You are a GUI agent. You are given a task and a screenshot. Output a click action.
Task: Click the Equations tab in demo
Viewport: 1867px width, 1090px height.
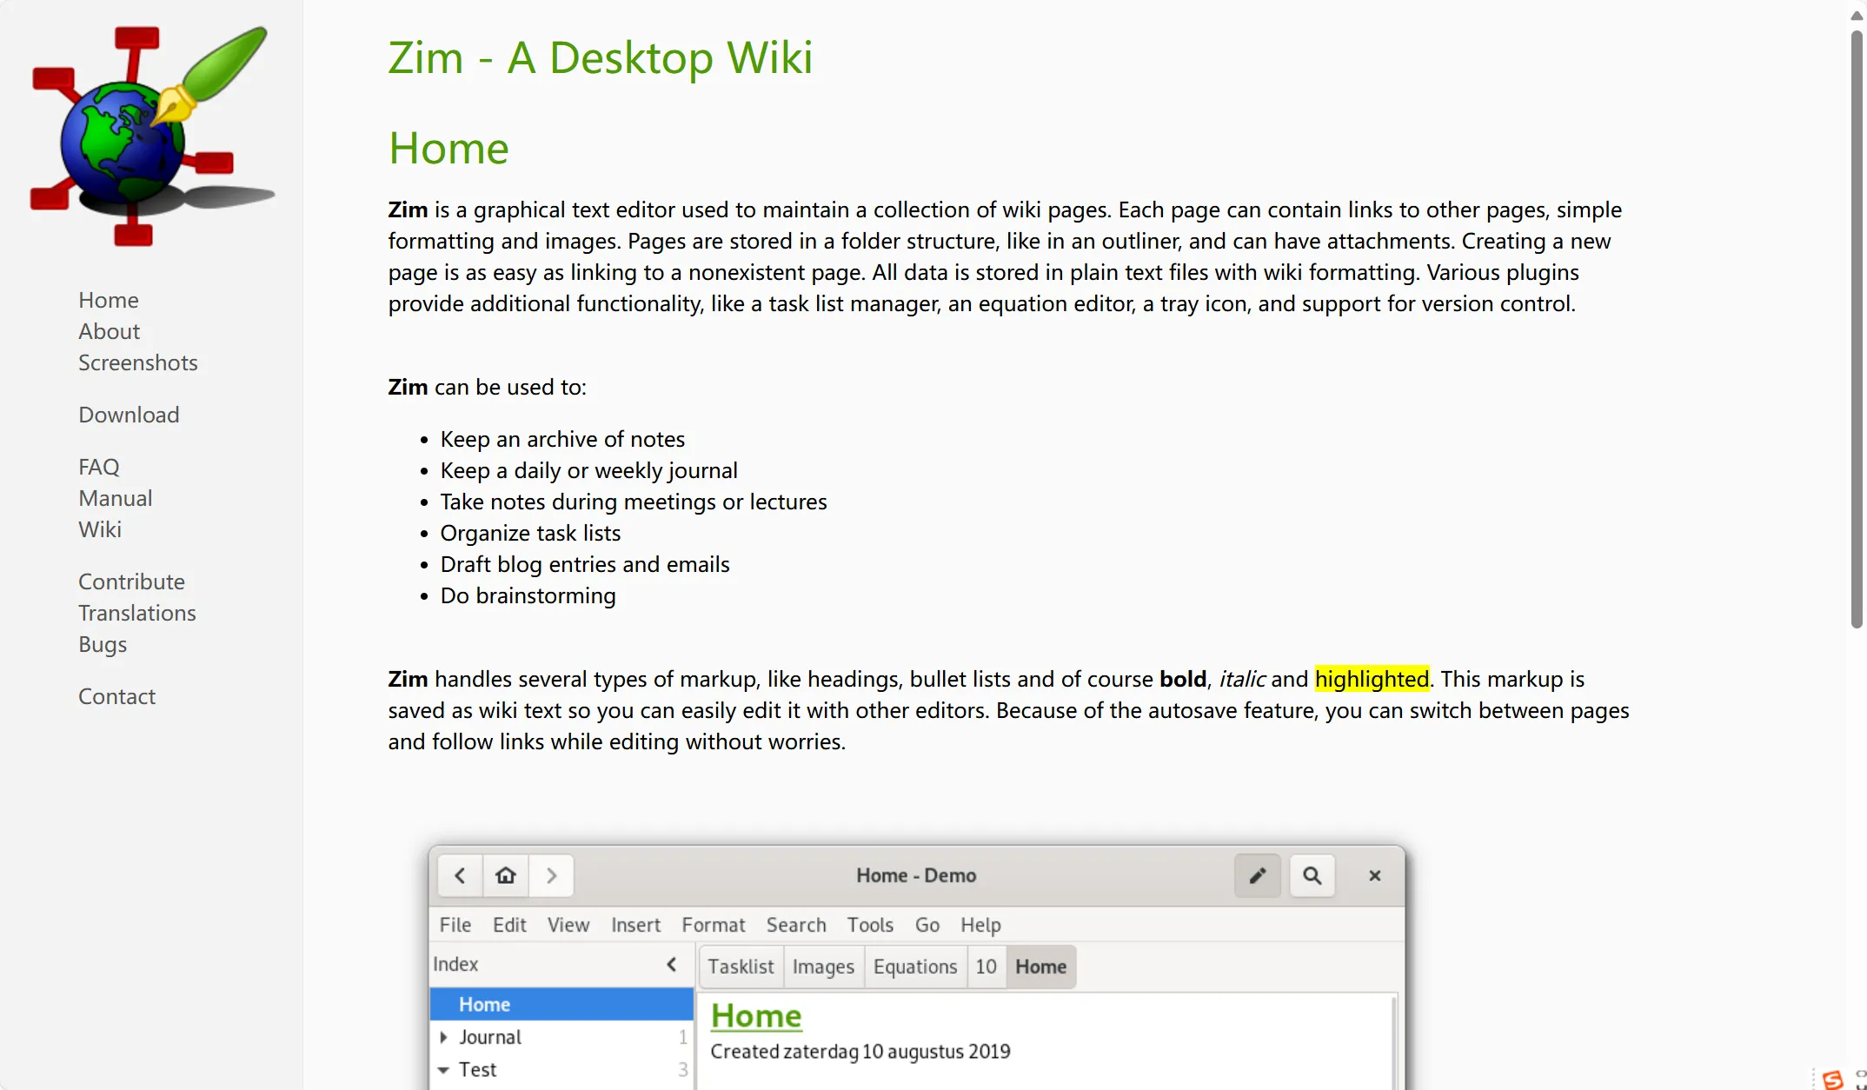click(914, 966)
